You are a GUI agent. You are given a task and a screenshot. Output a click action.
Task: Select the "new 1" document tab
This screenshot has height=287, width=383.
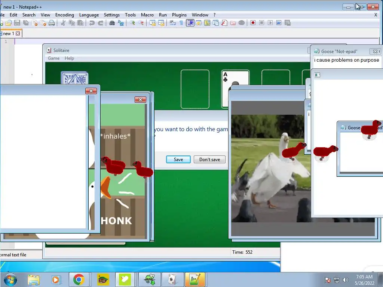(9, 33)
